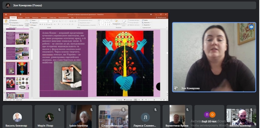Click Сбросить reset slide button

click(x=34, y=23)
